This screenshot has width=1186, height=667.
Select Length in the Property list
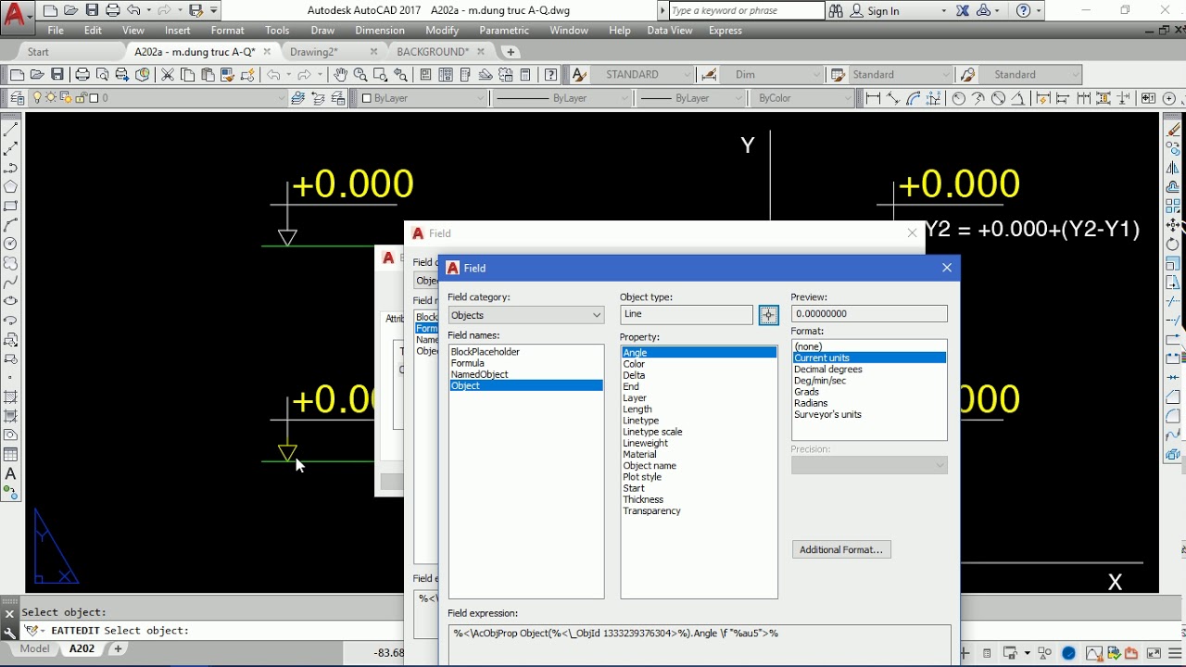coord(637,409)
